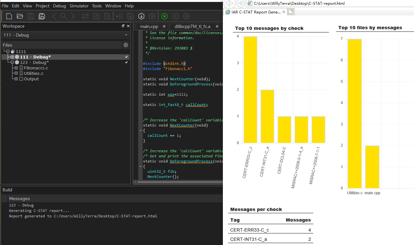414x245 pixels.
Task: Open the workspace configuration dropdown
Action: pos(66,35)
